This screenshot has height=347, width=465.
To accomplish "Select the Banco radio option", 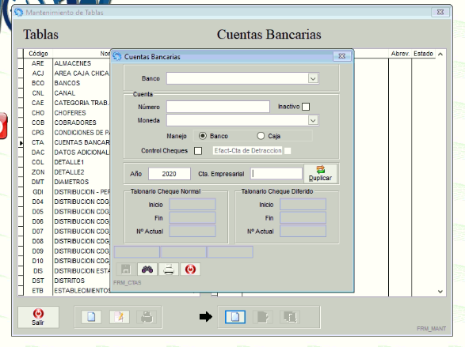I will [203, 136].
